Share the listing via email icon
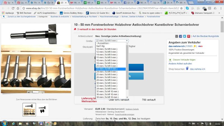 coord(177,36)
